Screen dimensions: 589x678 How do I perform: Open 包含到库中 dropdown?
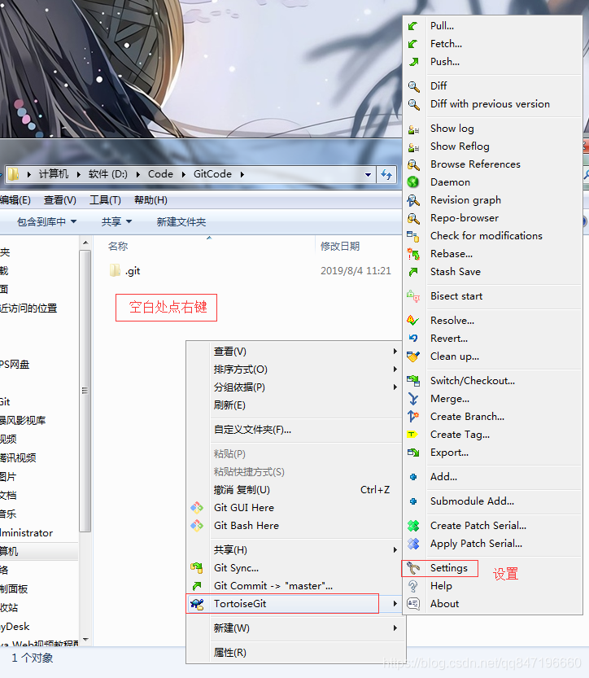[46, 222]
